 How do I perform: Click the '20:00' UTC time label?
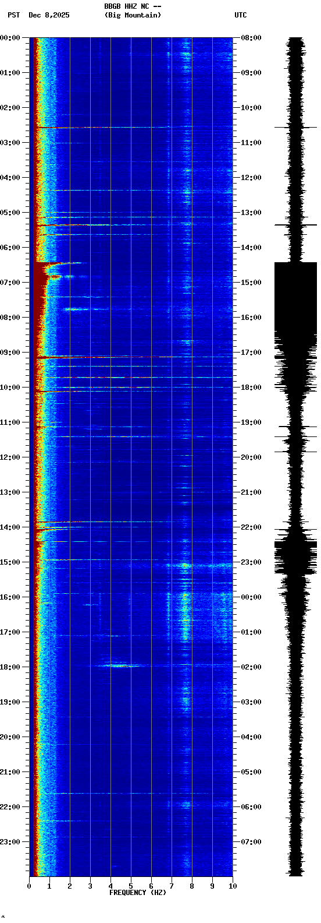coord(251,457)
